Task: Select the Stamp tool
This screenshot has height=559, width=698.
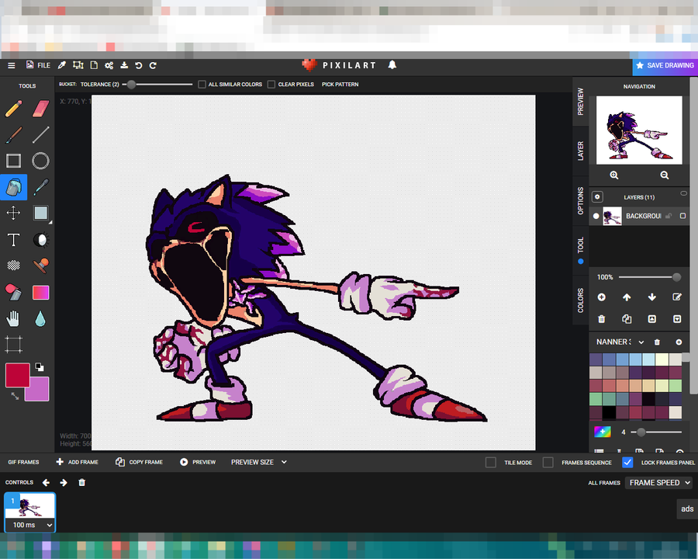Action: (x=40, y=266)
